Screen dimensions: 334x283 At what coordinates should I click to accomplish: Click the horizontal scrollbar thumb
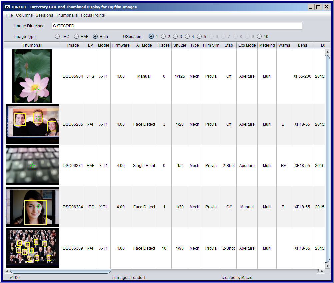coord(60,271)
